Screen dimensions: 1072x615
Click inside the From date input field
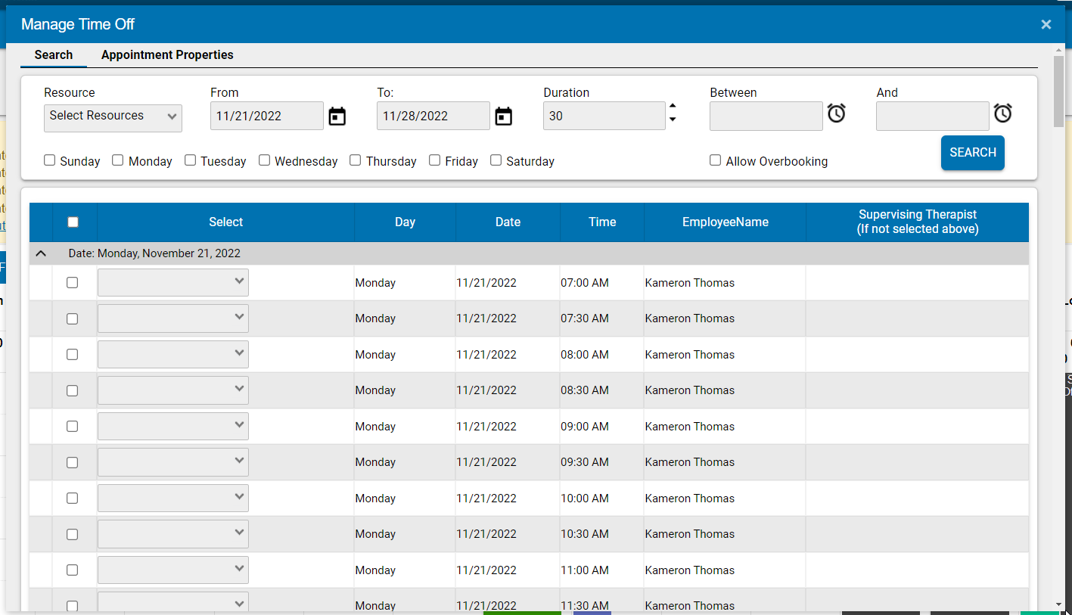point(265,116)
